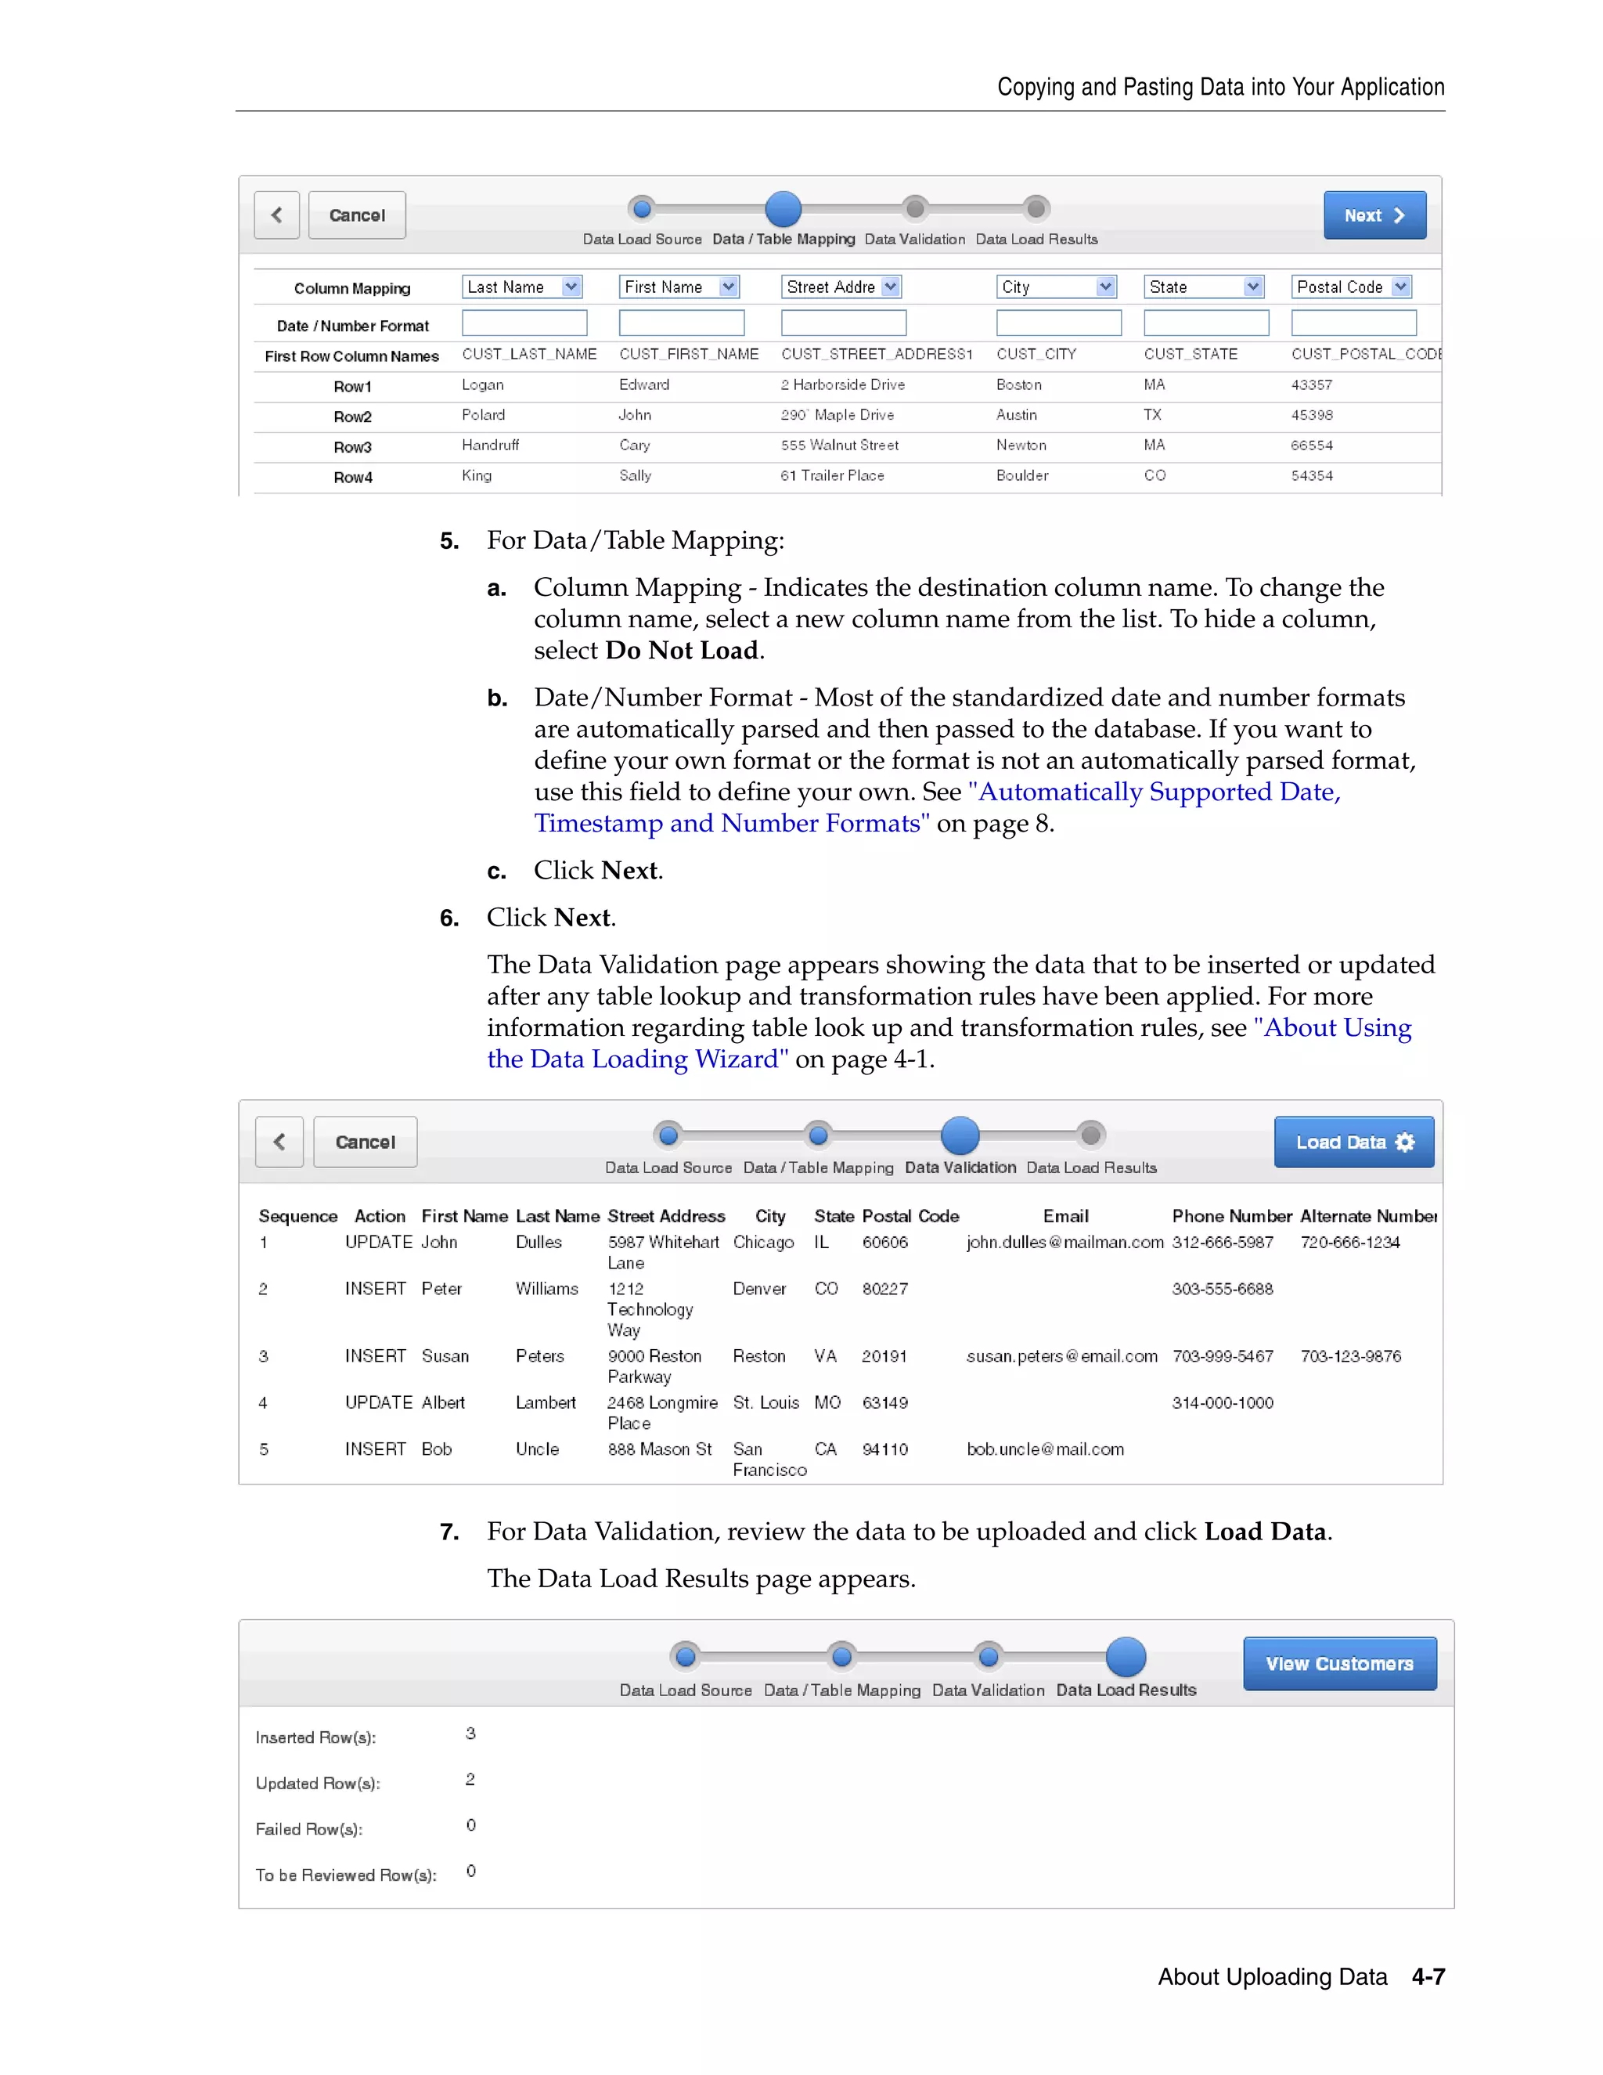The height and width of the screenshot is (2075, 1603).
Task: Click the Email column header in validation table
Action: (x=1065, y=1216)
